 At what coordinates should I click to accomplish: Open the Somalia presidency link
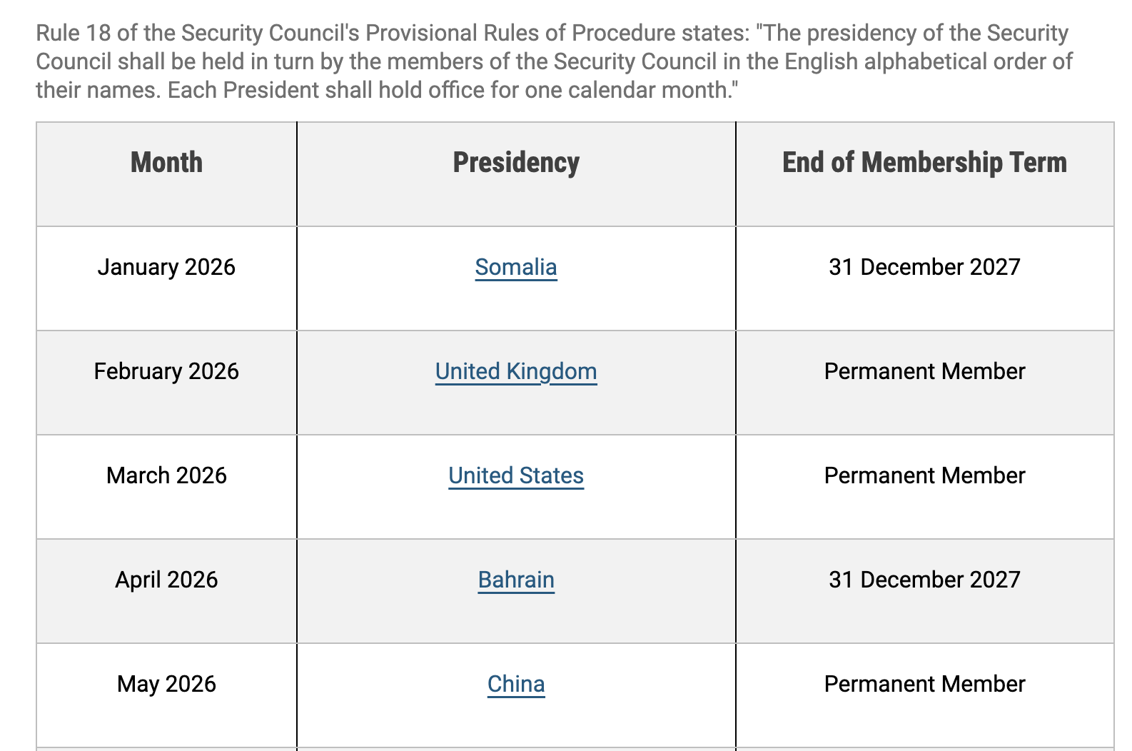coord(515,267)
